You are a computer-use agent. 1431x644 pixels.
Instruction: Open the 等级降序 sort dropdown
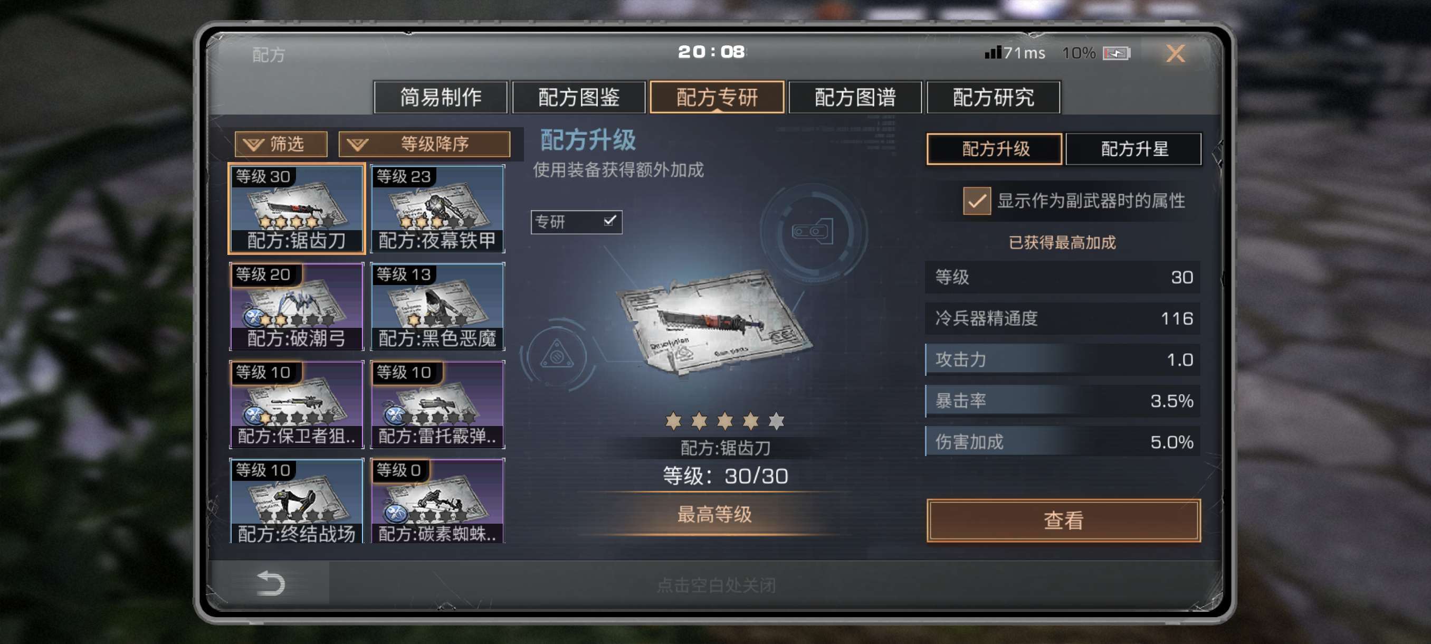point(424,145)
